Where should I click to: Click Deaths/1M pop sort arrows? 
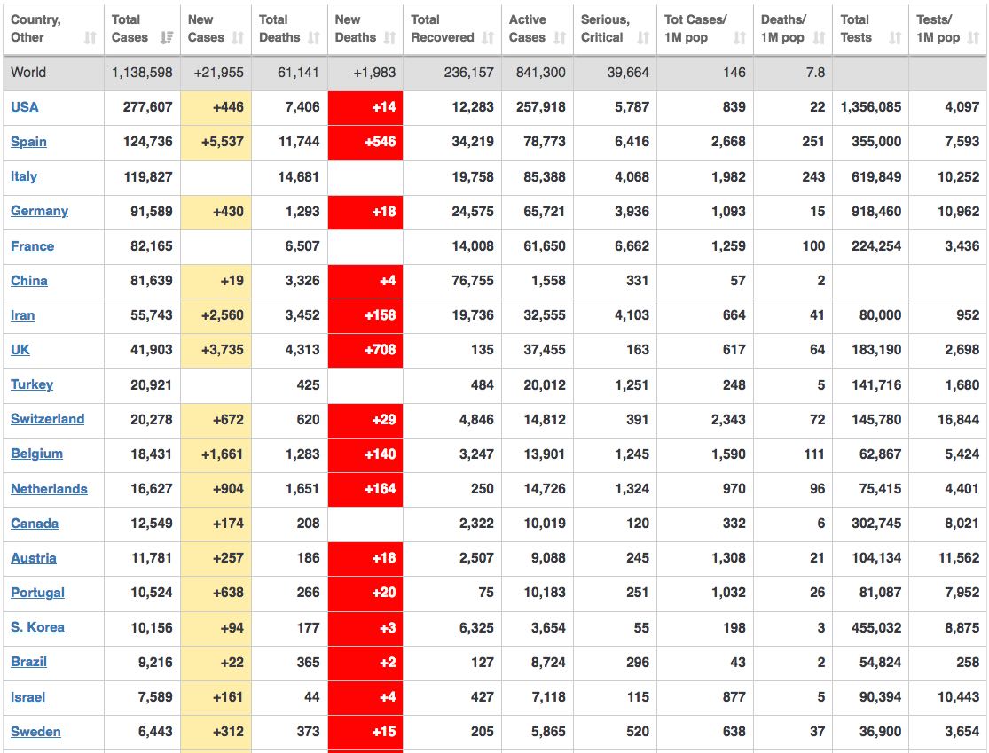point(819,38)
